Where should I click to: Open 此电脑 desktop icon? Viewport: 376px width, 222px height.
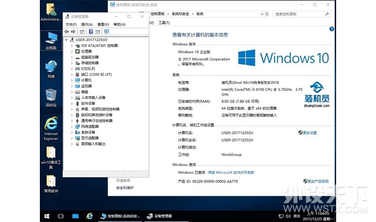coord(51,41)
